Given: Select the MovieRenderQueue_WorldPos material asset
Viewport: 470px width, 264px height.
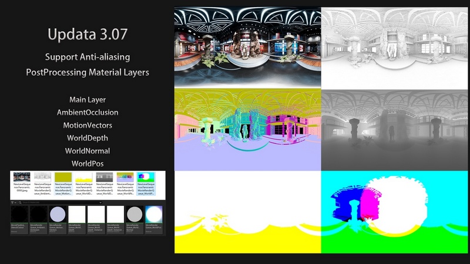Looking at the screenshot, I should coord(154,215).
